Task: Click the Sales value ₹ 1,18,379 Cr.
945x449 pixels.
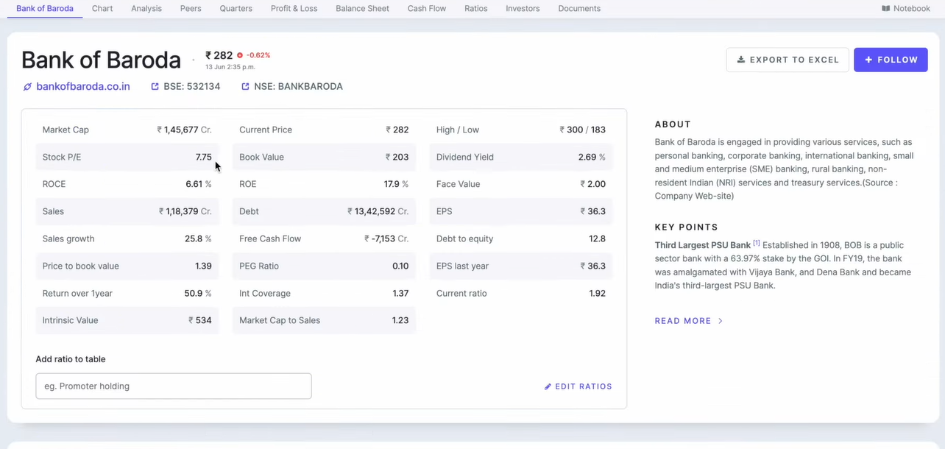Action: pyautogui.click(x=185, y=211)
